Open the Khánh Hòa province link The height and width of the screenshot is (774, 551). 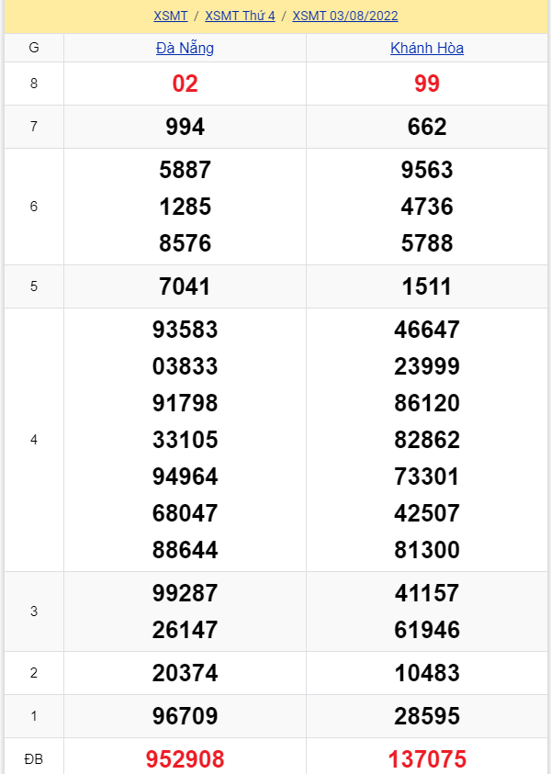click(x=427, y=48)
